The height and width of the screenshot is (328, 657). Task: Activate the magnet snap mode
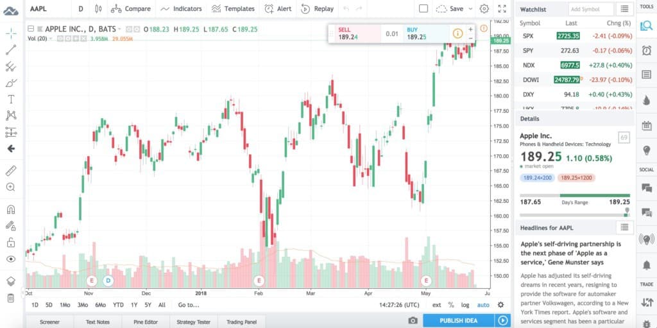11,209
